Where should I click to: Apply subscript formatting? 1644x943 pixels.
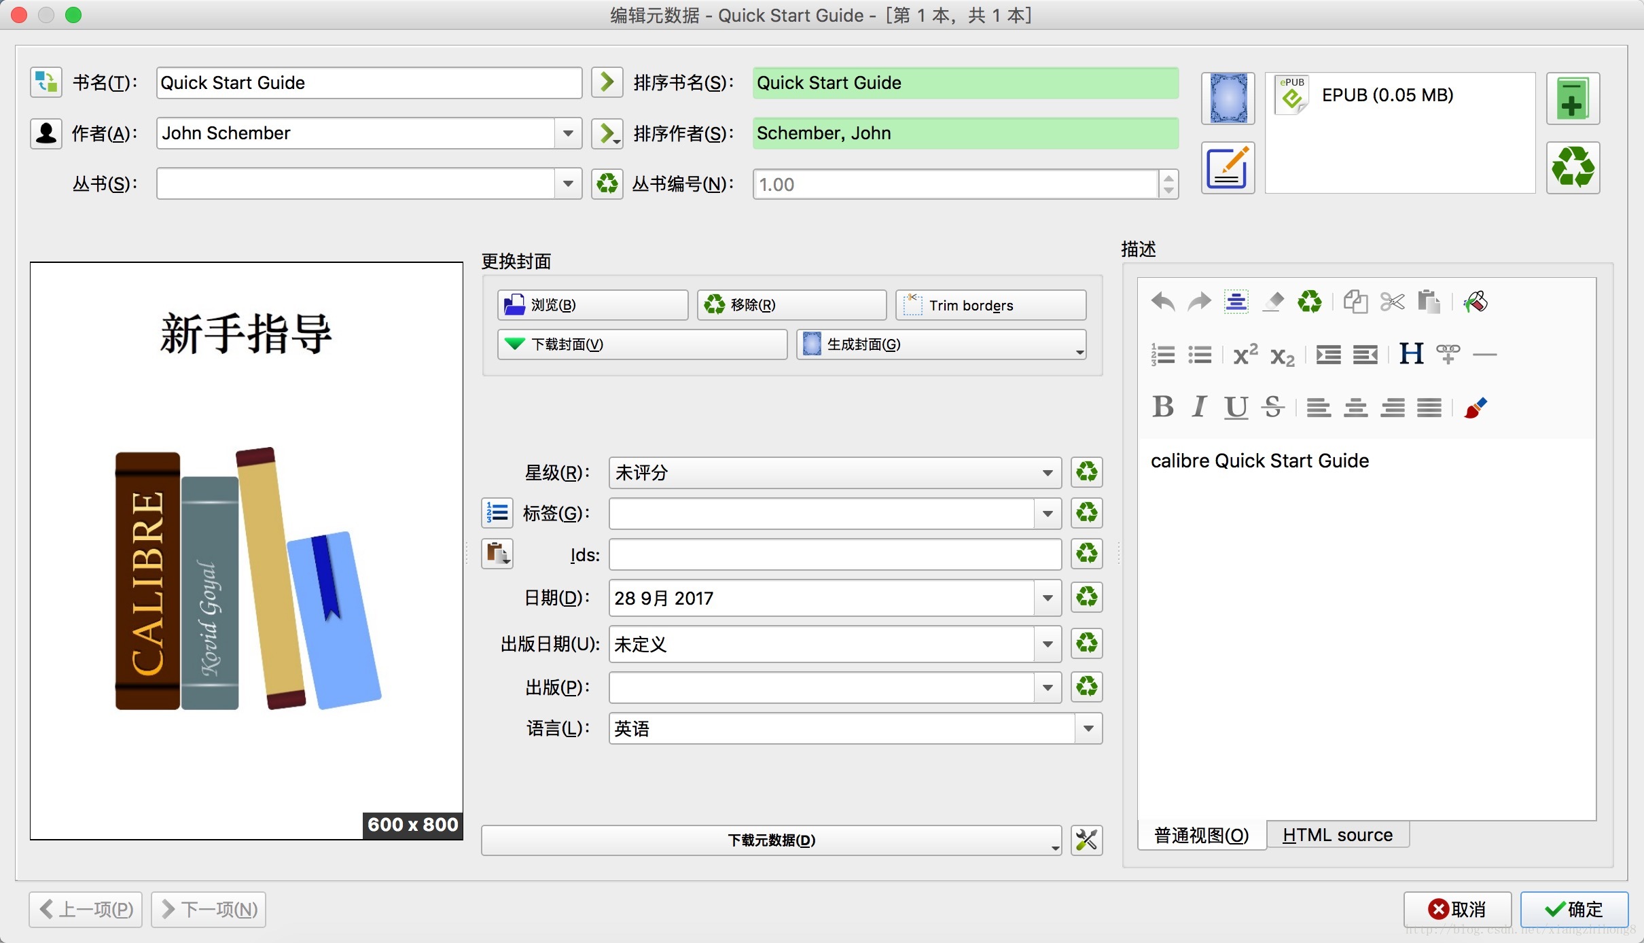point(1282,355)
